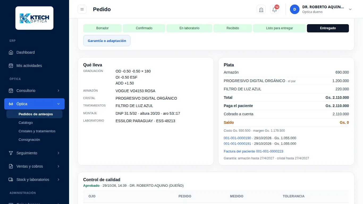Image resolution: width=363 pixels, height=204 pixels.
Task: Open the notifications bell with 12 badge
Action: click(x=275, y=9)
